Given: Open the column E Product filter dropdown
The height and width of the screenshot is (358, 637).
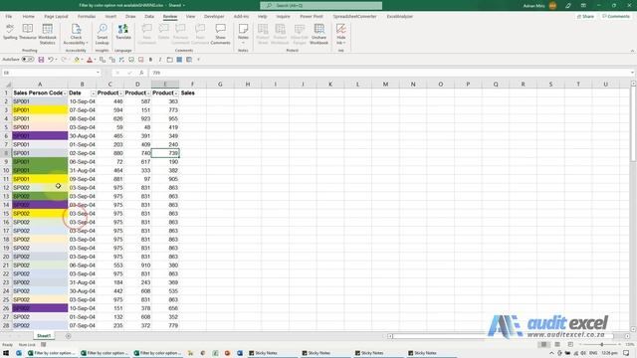Looking at the screenshot, I should [176, 93].
